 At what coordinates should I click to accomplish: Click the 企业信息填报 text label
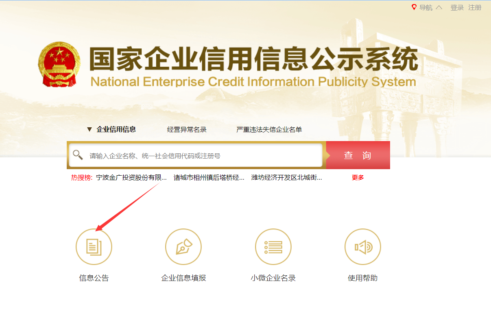[x=183, y=278]
